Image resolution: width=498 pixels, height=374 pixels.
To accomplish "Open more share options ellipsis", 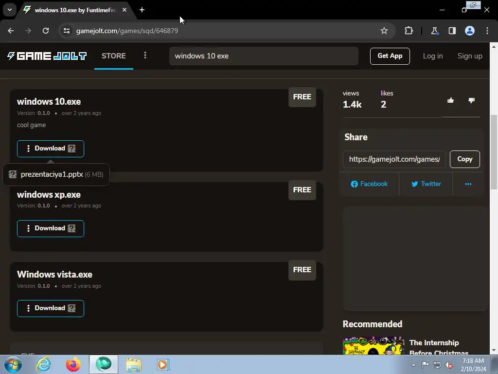I will (x=468, y=184).
